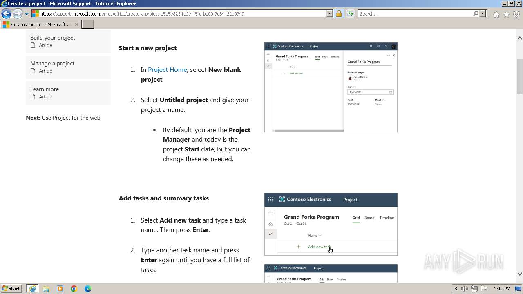Open a new blank tab
The height and width of the screenshot is (294, 523).
click(x=88, y=24)
